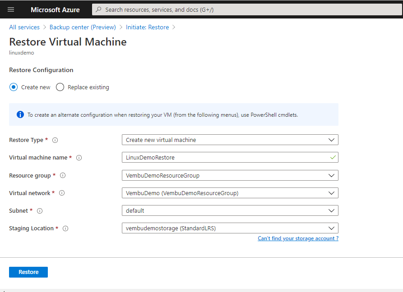Click the Virtual network field label
403x292 pixels.
(29, 193)
